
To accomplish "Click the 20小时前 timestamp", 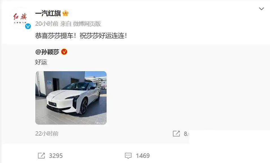I will pyautogui.click(x=47, y=24).
